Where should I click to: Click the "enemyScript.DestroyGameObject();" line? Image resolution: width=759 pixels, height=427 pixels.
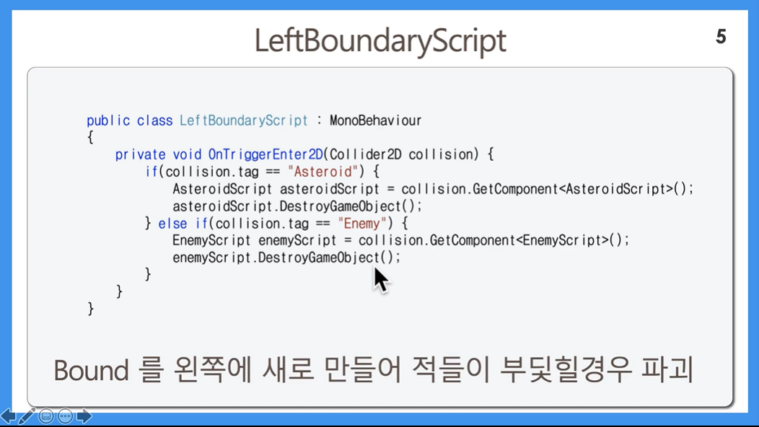click(286, 257)
